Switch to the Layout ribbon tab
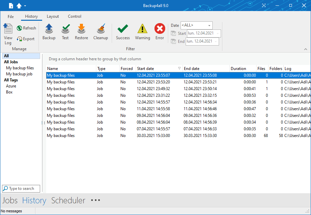The height and width of the screenshot is (215, 311). click(x=53, y=16)
